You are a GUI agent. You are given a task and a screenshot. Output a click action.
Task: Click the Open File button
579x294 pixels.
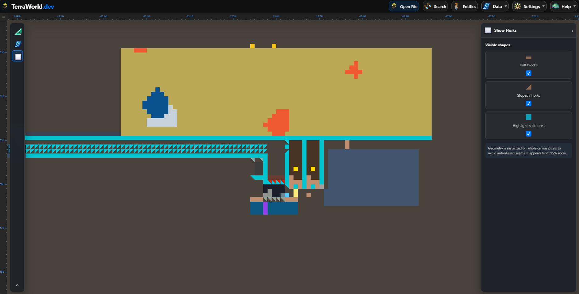coord(404,6)
